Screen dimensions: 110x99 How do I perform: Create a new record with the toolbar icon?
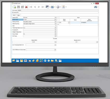[15, 7]
